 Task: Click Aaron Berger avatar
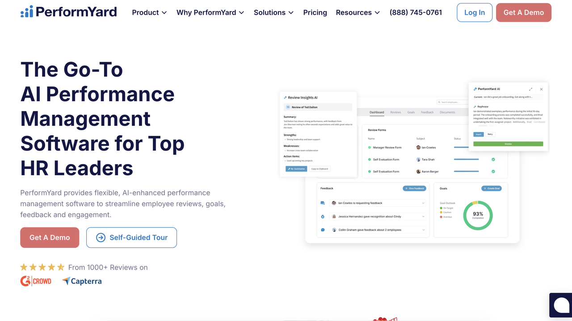418,171
